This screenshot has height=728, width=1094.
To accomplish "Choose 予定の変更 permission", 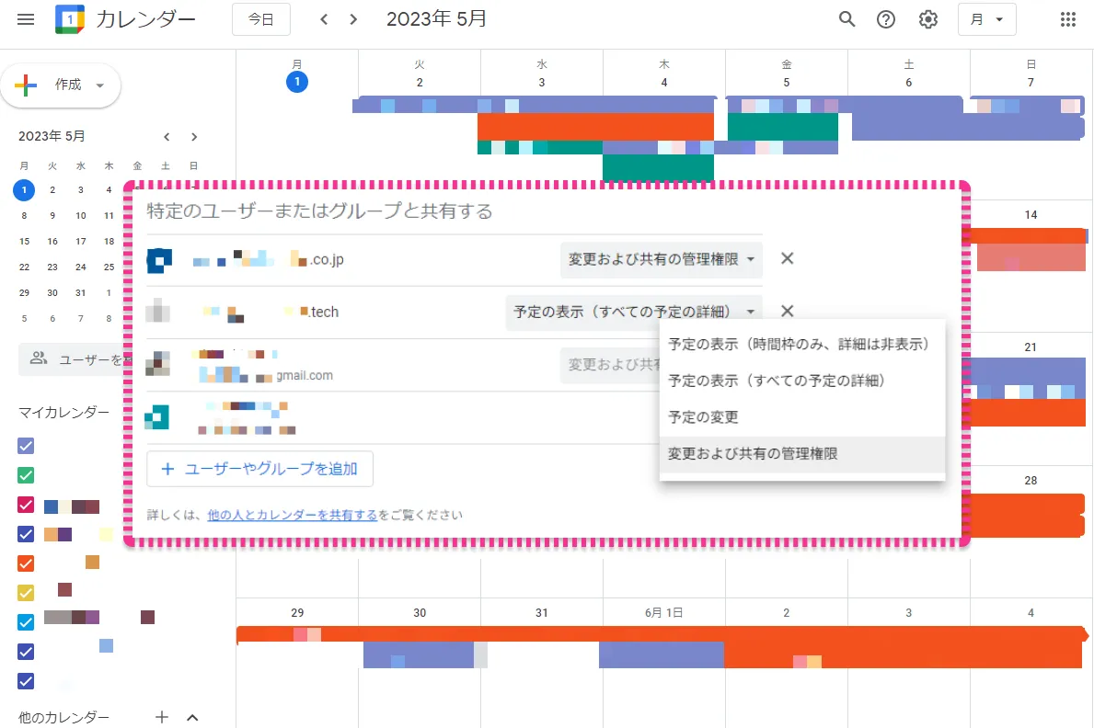I will [x=801, y=417].
